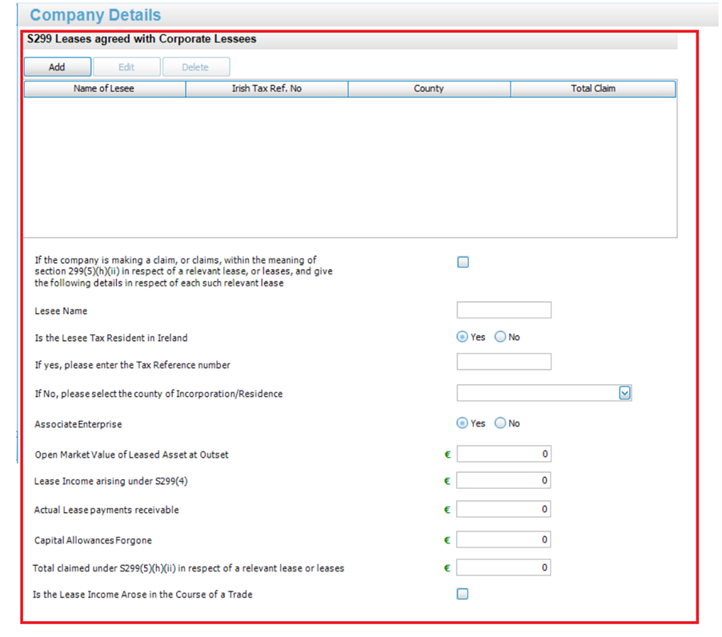The image size is (722, 637).
Task: Sort by Name of Lesee column header
Action: 105,88
